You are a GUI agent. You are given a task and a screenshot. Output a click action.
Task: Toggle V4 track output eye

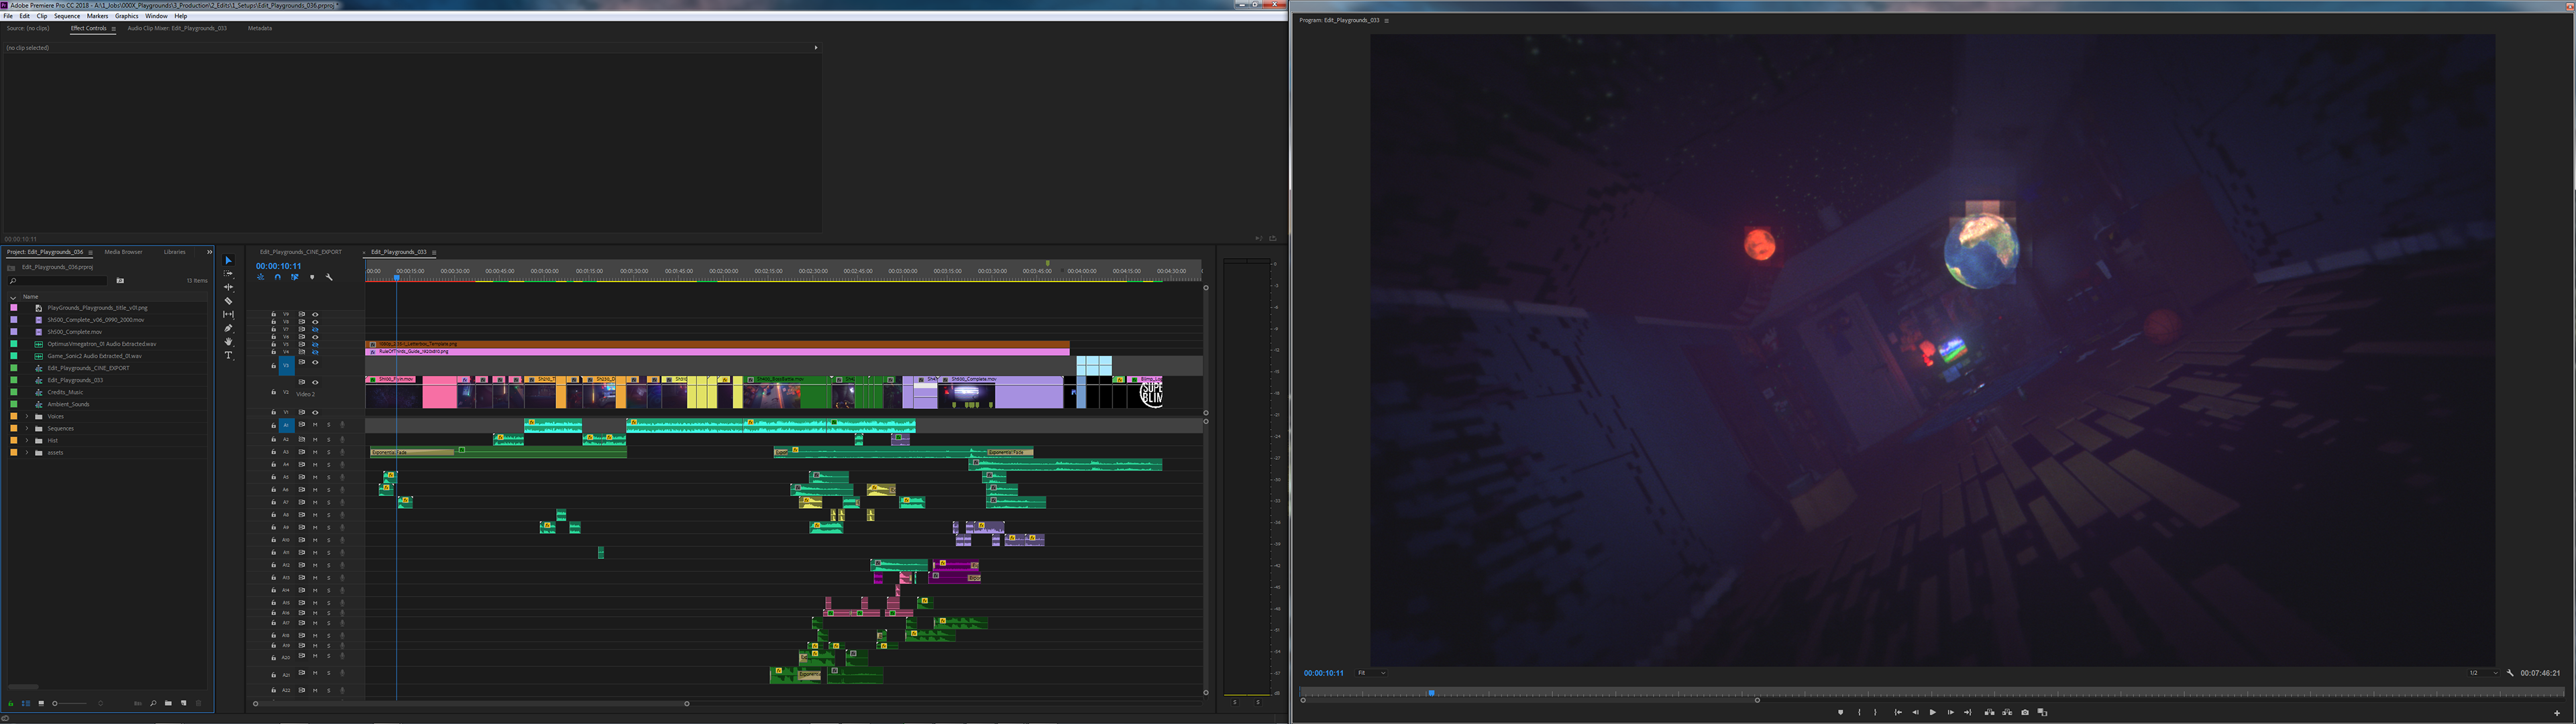(316, 352)
